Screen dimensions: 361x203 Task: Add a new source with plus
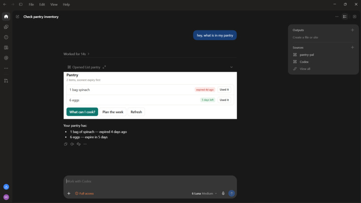(352, 47)
